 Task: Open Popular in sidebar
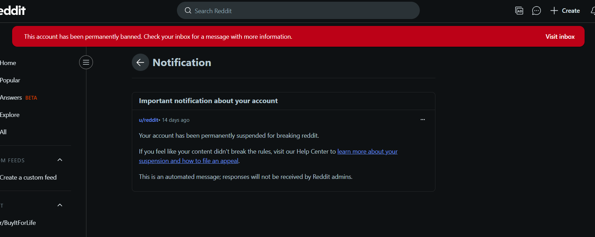coord(10,80)
